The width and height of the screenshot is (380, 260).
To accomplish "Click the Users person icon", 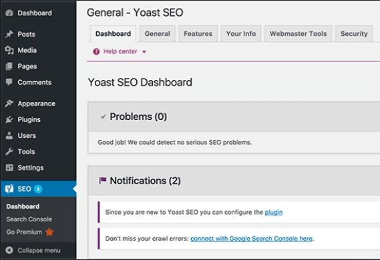I will [9, 136].
